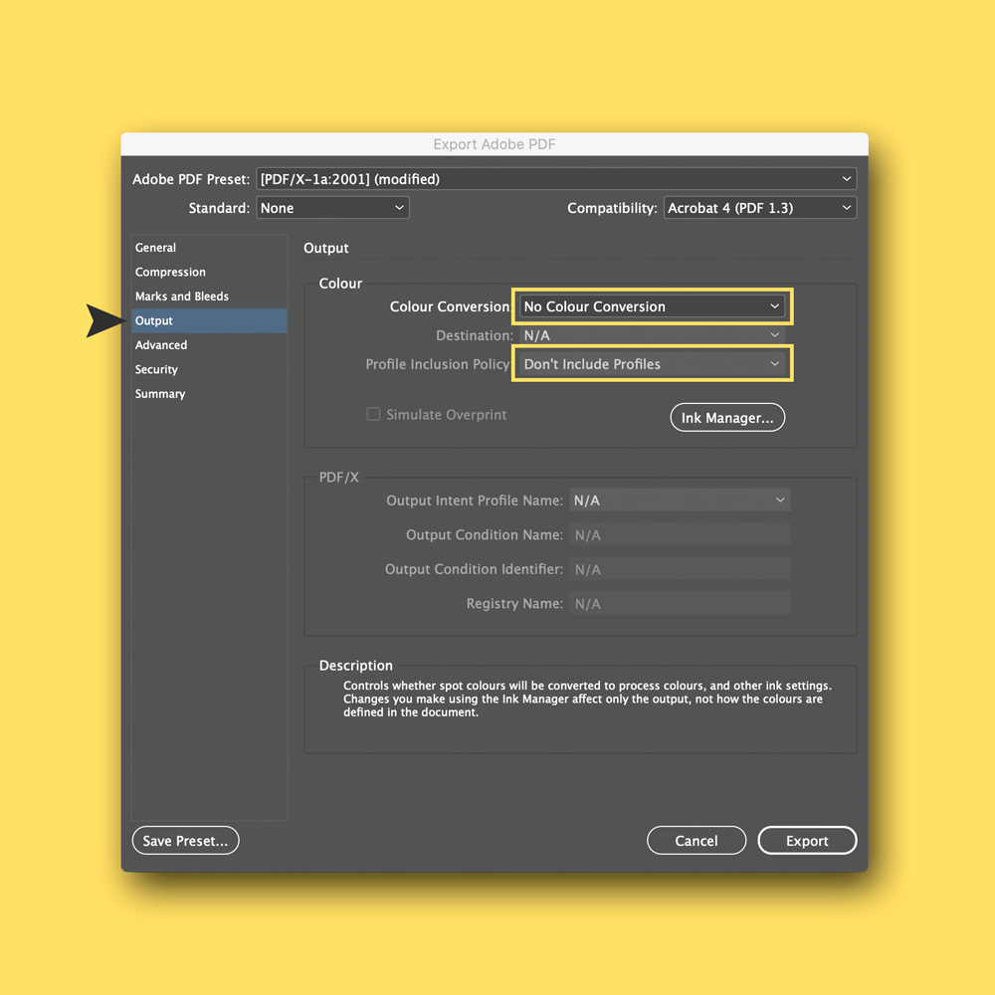Open the Destination N/A dropdown
Viewport: 995px width, 995px height.
pyautogui.click(x=652, y=335)
